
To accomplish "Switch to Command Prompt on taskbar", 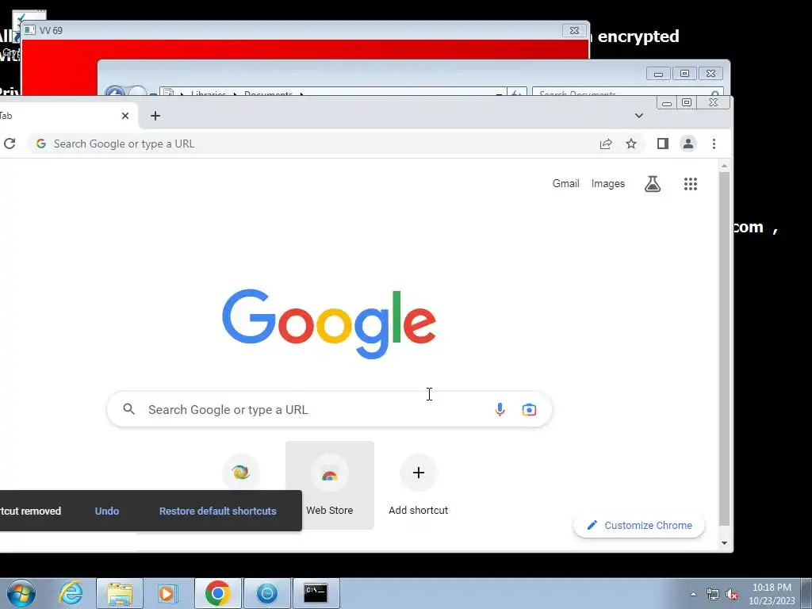I will (x=316, y=593).
